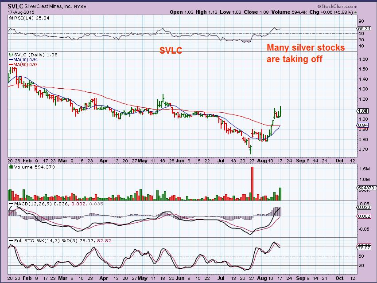Image resolution: width=377 pixels, height=283 pixels.
Task: Click the 'SVLC (Daily) 1.08' legend text
Action: click(x=35, y=55)
